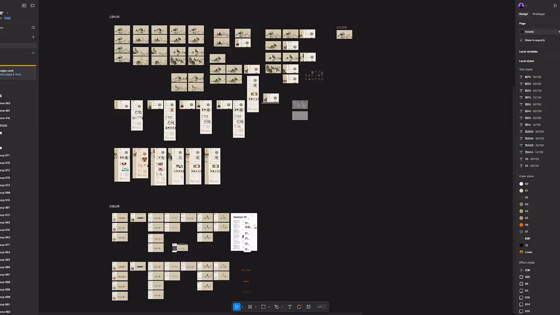Open the Actions panel from the toolbar

coord(308,306)
